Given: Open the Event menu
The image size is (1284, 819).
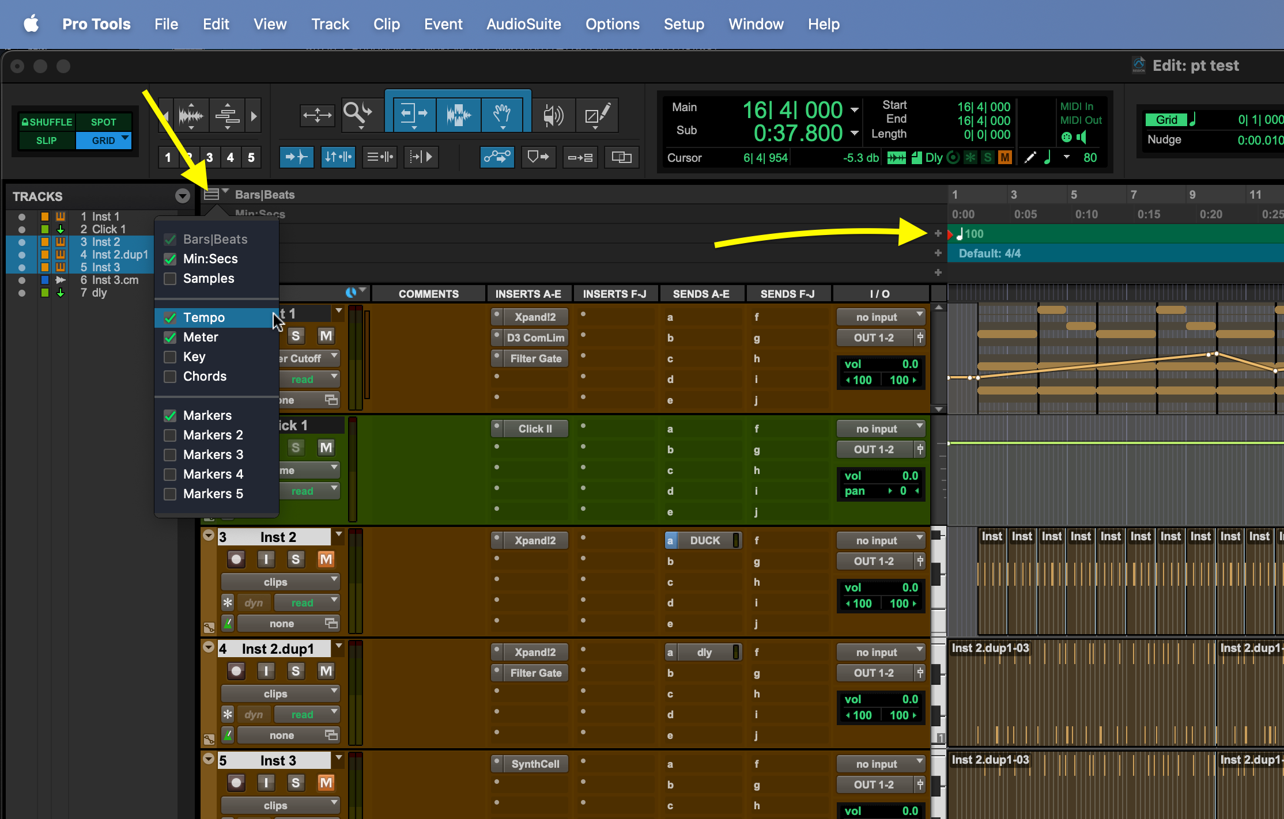Looking at the screenshot, I should (x=443, y=24).
